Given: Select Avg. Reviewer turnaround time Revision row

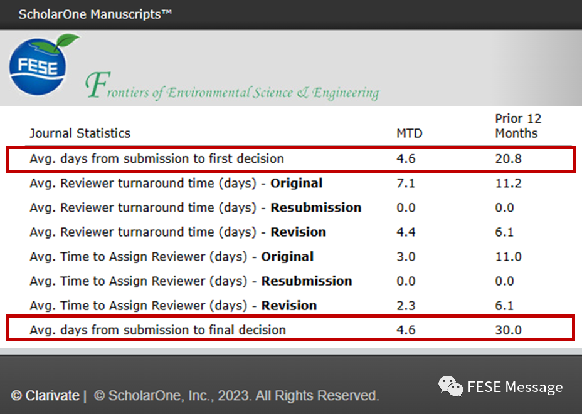Looking at the screenshot, I should click(x=177, y=232).
